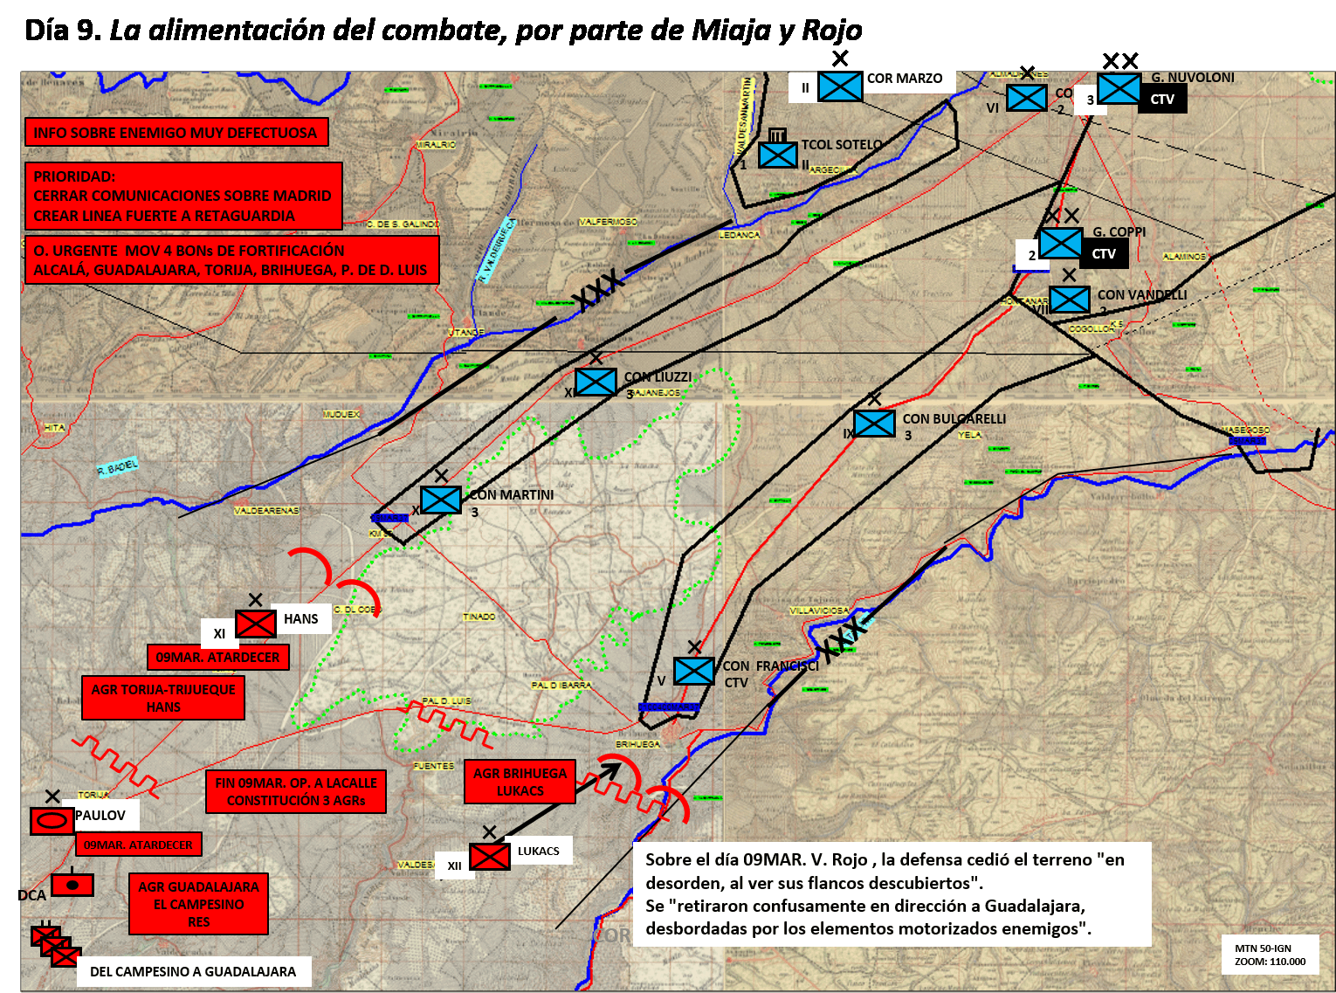Click the white XII box beside LUKACS symbol
This screenshot has height=993, width=1336.
[x=454, y=865]
